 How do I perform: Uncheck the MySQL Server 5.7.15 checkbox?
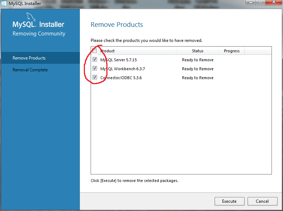point(95,59)
